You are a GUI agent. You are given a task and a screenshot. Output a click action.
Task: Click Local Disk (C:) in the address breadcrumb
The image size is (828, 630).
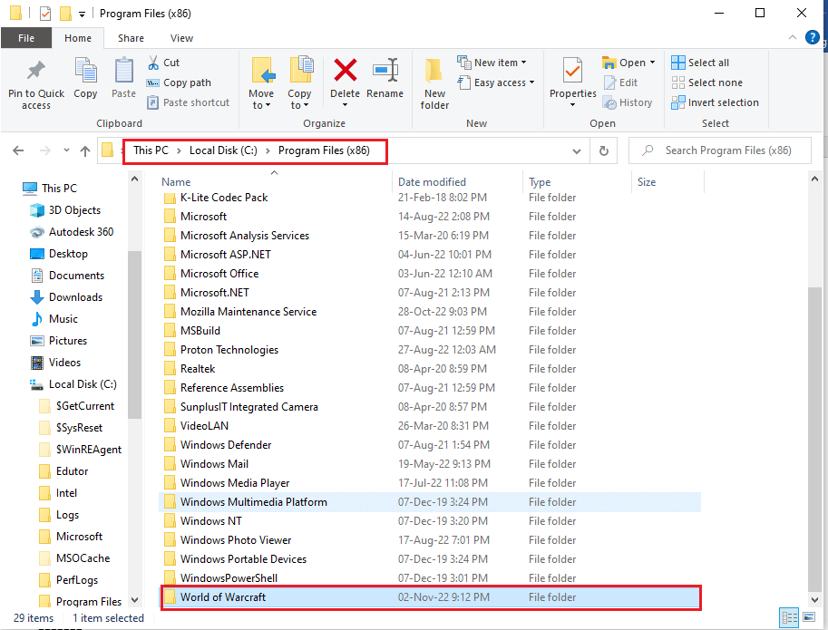pos(223,150)
